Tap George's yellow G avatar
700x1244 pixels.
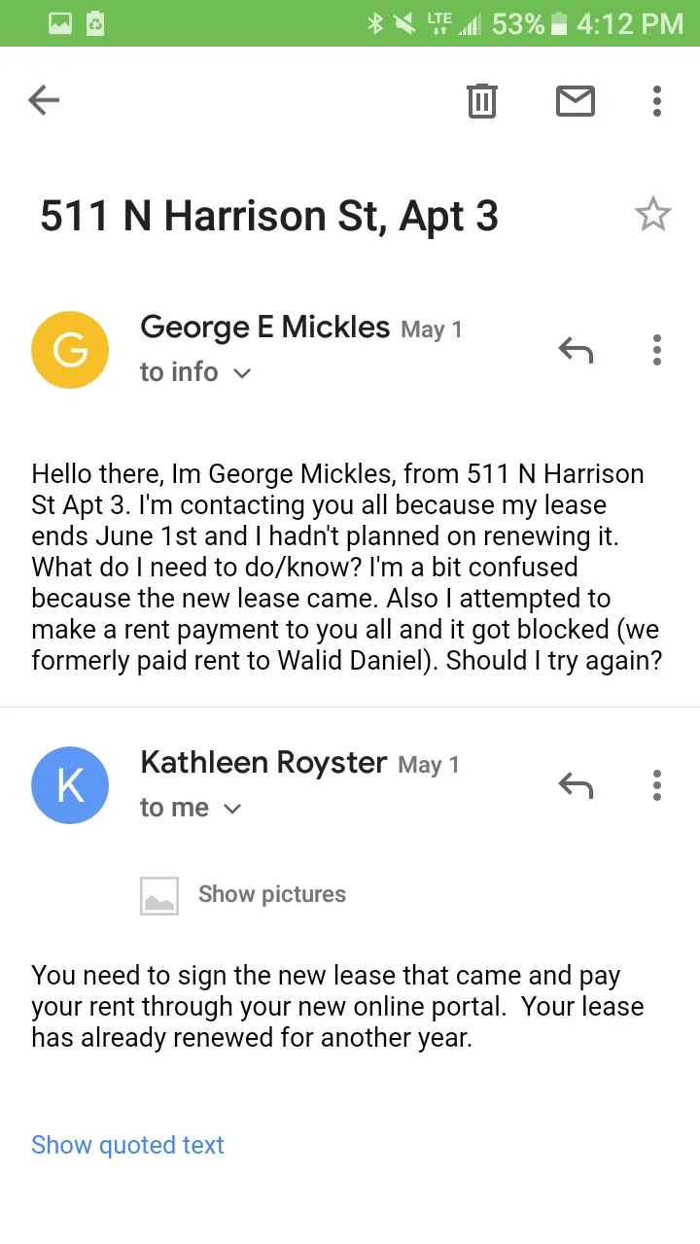point(70,350)
